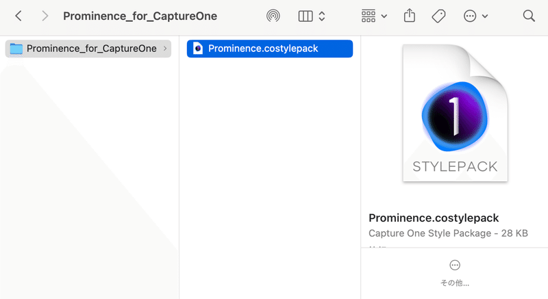548x299 pixels.
Task: Click the blue folder icon in the first column
Action: coord(16,49)
